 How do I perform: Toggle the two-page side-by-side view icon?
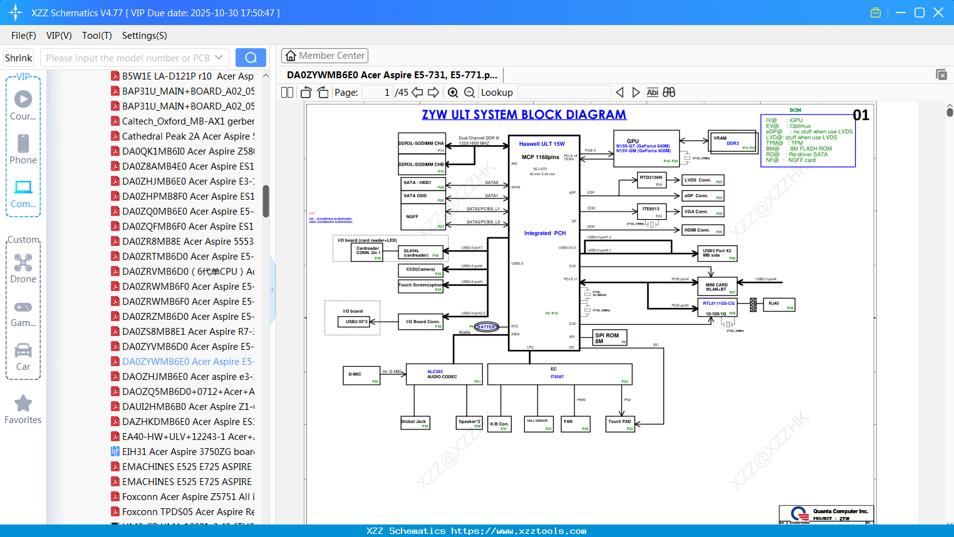click(x=287, y=92)
